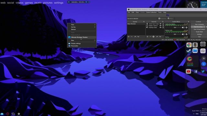The image size is (207, 116).
Task: Open the 'games' desktop launcher label
Action: tap(29, 3)
